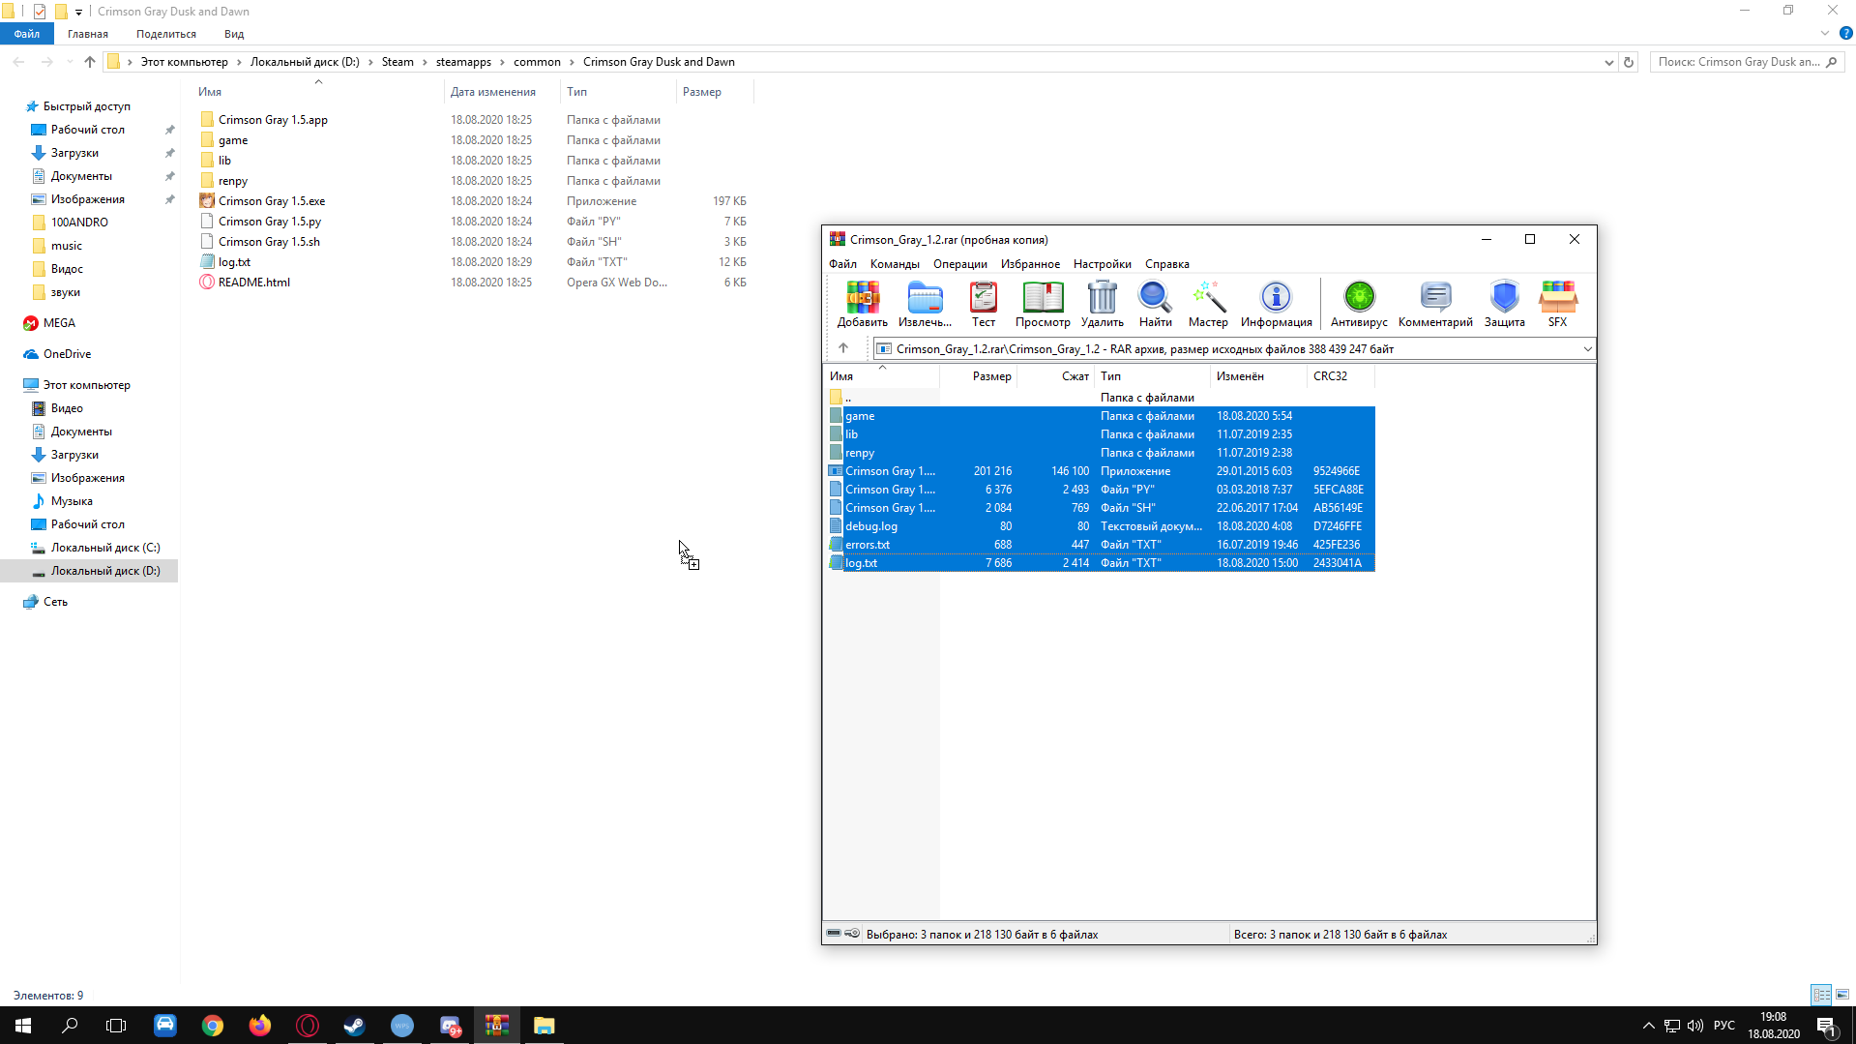The height and width of the screenshot is (1044, 1856).
Task: Select OneDrive in the navigation pane
Action: 67,354
